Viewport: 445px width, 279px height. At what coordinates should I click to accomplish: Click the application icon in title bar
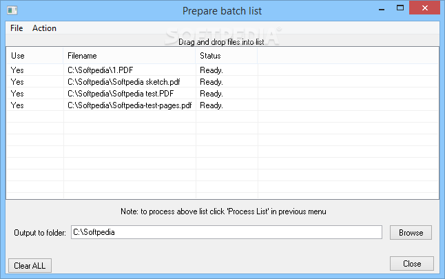point(12,10)
